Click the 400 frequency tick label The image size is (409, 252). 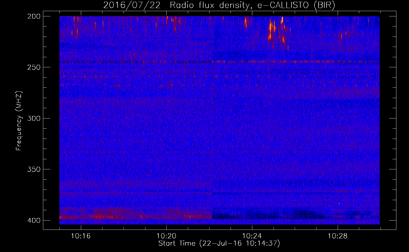[34, 220]
